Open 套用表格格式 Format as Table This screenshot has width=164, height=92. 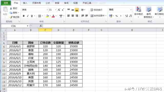pyautogui.click(x=149, y=12)
